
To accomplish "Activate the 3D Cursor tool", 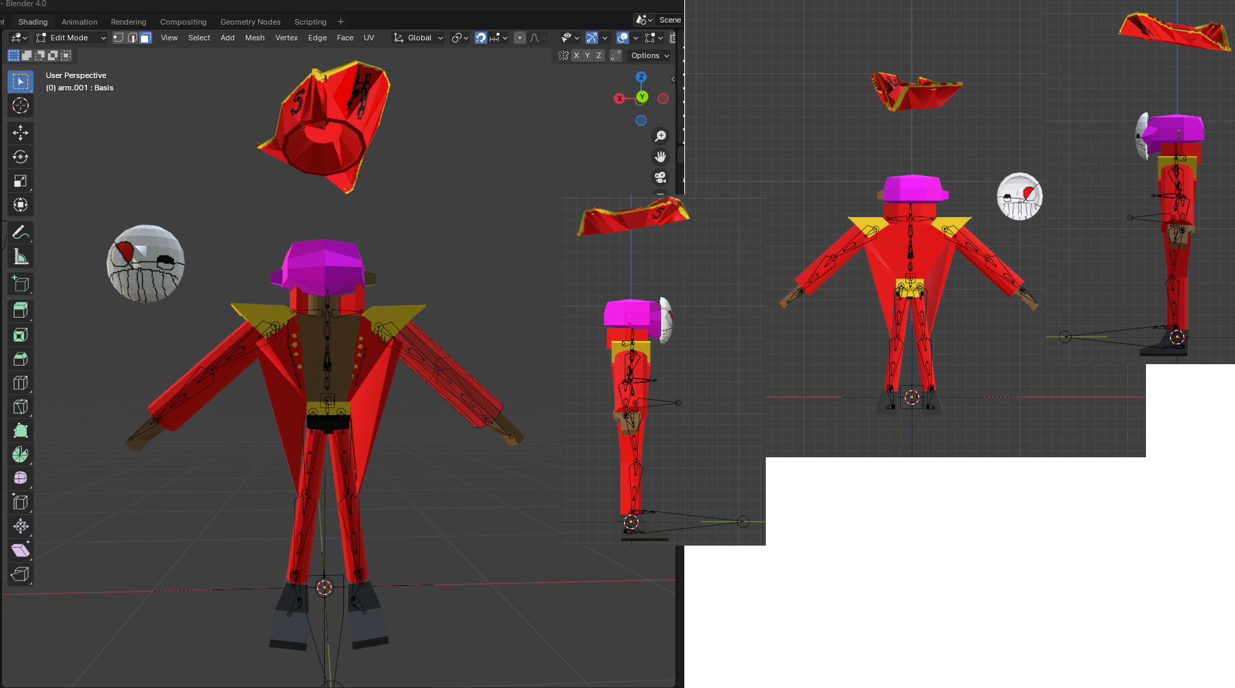I will [21, 105].
